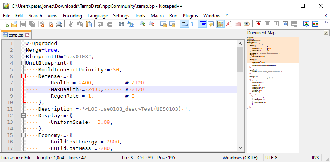Collapse the Display fold marker
330x162 pixels.
23,115
